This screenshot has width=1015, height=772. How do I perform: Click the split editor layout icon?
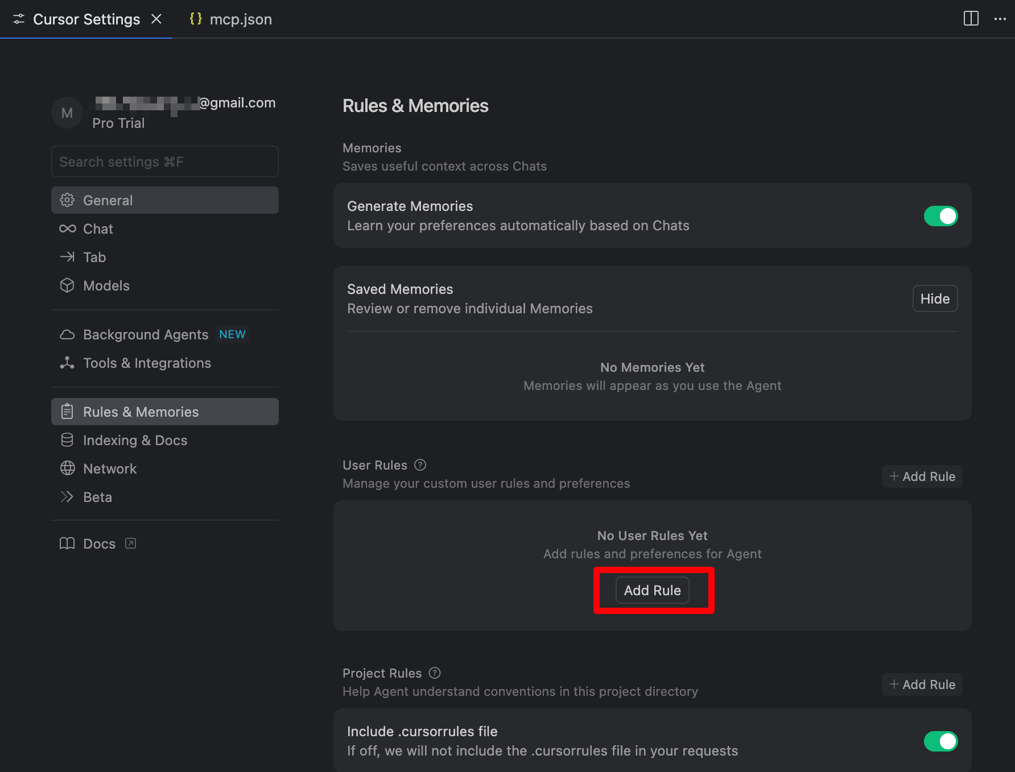(x=971, y=19)
